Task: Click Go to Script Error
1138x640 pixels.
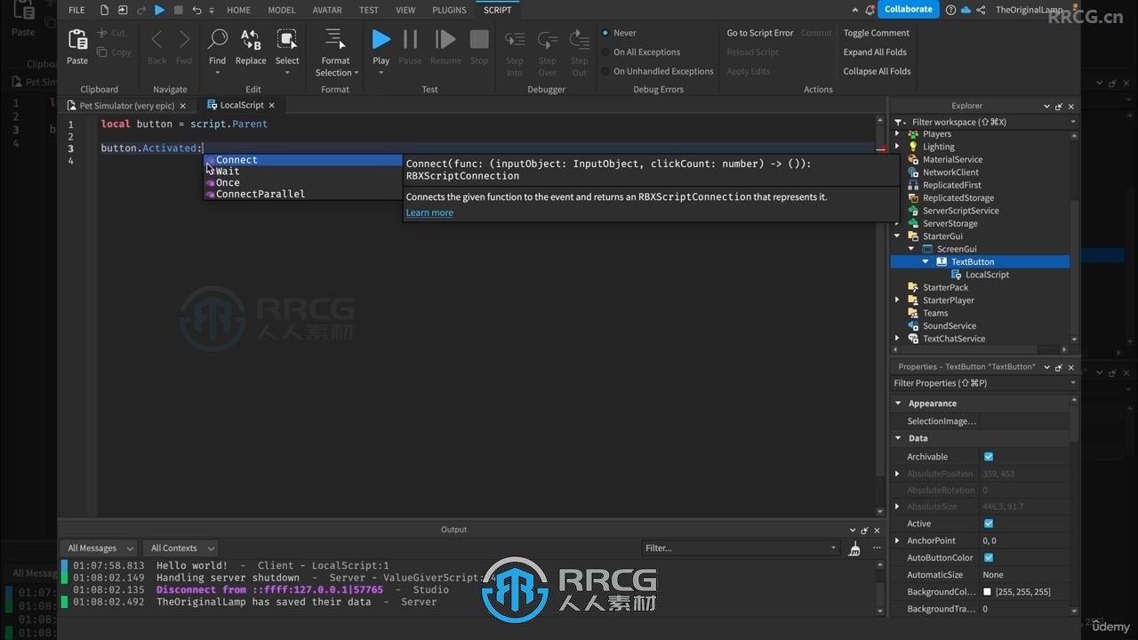Action: pos(760,33)
